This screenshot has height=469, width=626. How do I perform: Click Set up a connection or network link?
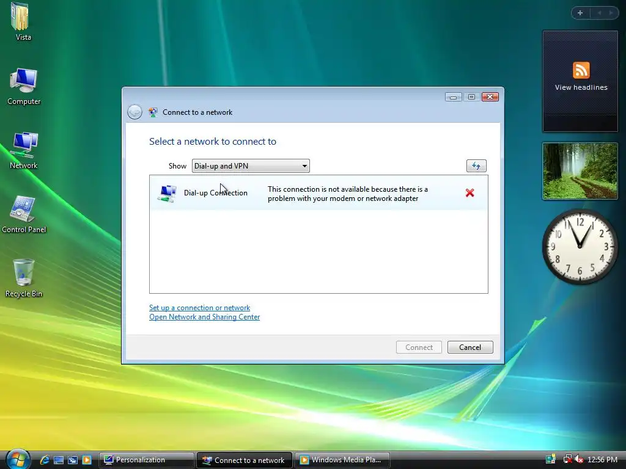(200, 308)
